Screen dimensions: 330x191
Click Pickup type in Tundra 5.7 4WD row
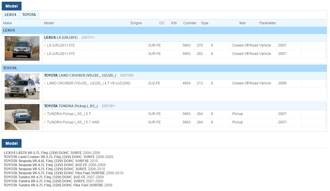tap(237, 122)
